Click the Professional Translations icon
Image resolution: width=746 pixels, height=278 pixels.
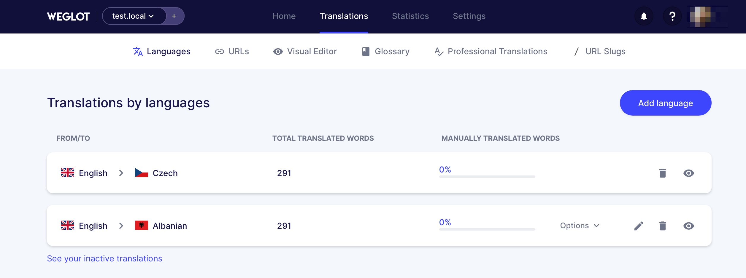[x=438, y=51]
